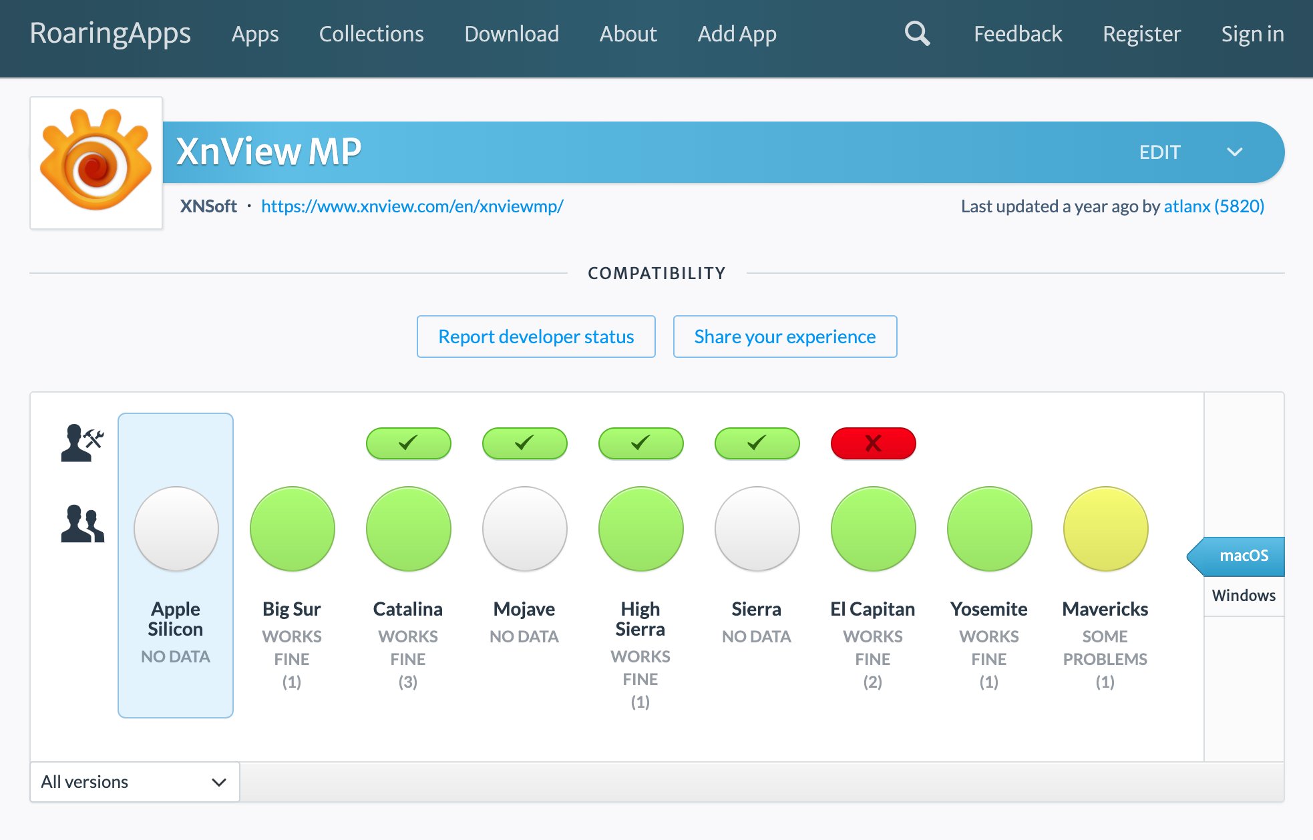Click WORKS FINE (3) under Catalina
Viewport: 1313px width, 840px height.
[408, 659]
